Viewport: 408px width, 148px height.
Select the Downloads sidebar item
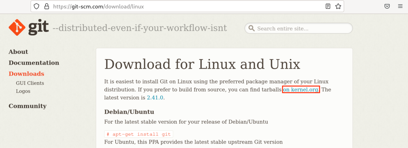(26, 74)
